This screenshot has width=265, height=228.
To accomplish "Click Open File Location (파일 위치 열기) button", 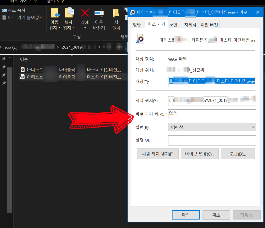I will (158, 154).
